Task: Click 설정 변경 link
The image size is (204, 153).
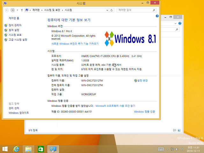Action: pyautogui.click(x=142, y=81)
